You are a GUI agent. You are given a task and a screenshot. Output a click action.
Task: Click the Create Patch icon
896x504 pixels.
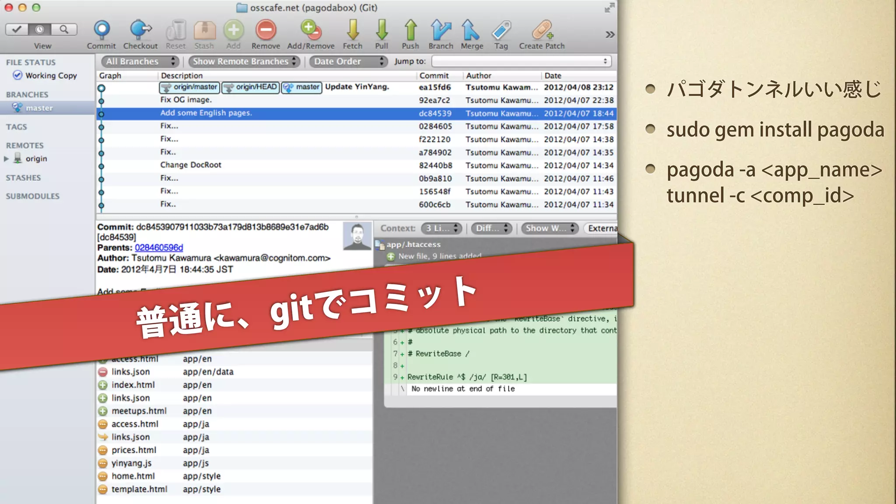click(542, 30)
